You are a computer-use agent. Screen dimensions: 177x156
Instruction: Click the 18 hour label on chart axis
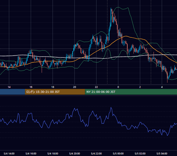coord(53,87)
